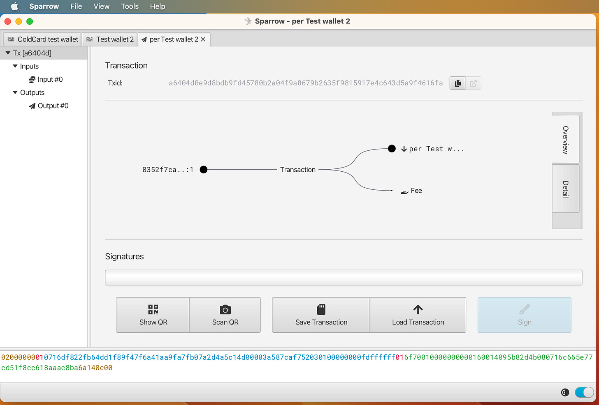Click the open-in-block-explorer icon beside Txid
Viewport: 599px width, 405px height.
(x=473, y=83)
